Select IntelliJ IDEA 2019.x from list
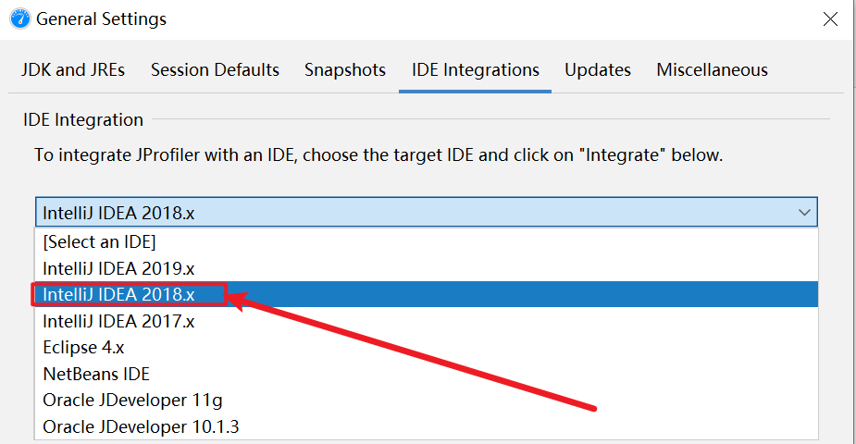The width and height of the screenshot is (856, 444). click(118, 268)
